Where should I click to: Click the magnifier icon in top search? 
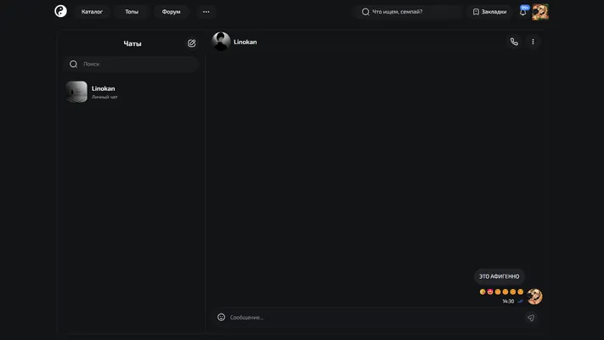(x=365, y=12)
